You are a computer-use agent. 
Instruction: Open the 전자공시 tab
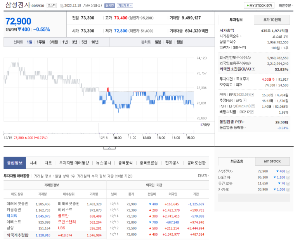tap(172, 163)
